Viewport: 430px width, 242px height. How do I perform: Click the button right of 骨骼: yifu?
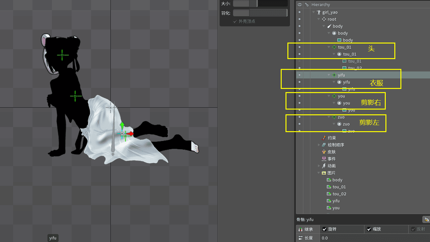click(426, 219)
